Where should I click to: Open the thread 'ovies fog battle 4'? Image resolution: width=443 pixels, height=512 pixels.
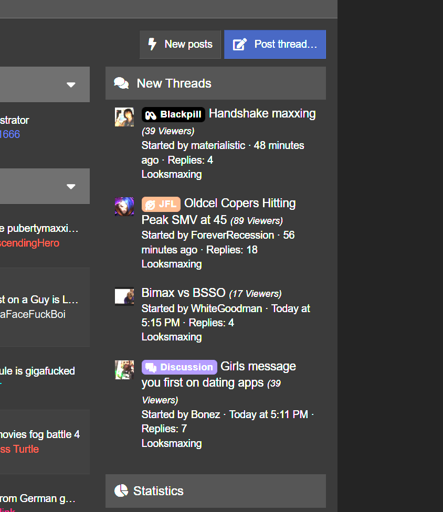point(40,434)
